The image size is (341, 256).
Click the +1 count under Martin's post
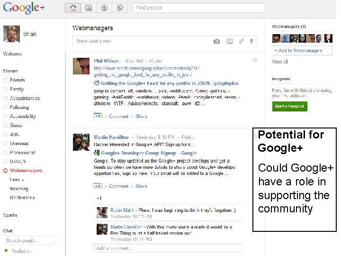[x=99, y=198]
